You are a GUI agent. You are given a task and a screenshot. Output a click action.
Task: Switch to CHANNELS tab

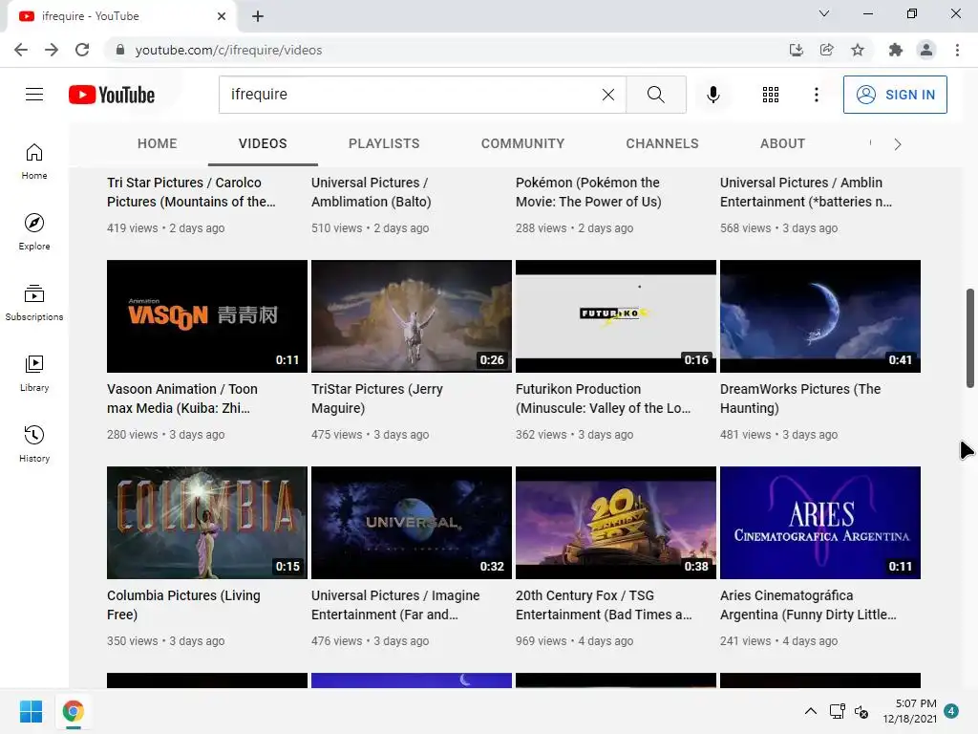click(663, 143)
